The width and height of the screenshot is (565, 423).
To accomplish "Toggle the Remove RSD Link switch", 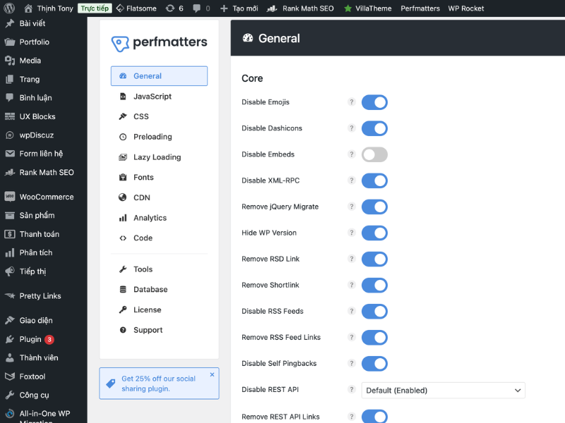I will pos(374,259).
